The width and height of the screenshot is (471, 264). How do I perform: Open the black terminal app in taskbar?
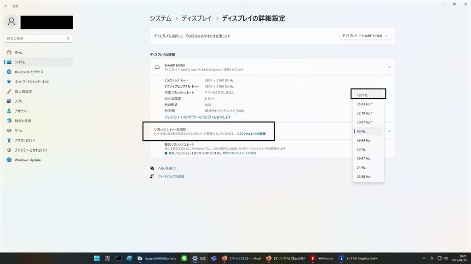118,258
